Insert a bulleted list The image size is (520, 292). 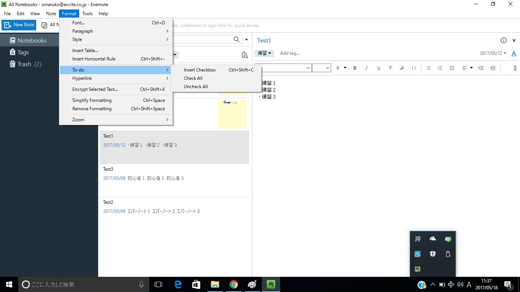tap(428, 68)
